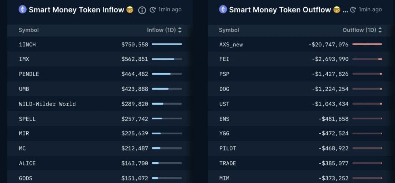Sort by Inflow (1D) arrows
Screen dimensions: 395x183
click(x=180, y=30)
